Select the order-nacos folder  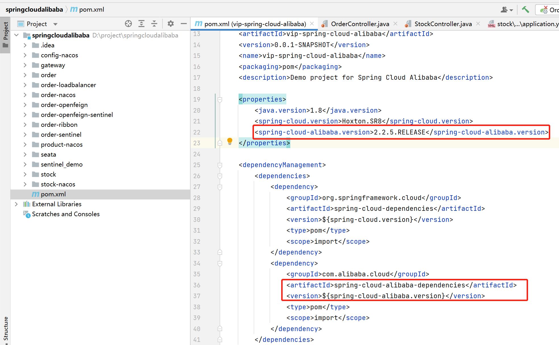point(58,95)
